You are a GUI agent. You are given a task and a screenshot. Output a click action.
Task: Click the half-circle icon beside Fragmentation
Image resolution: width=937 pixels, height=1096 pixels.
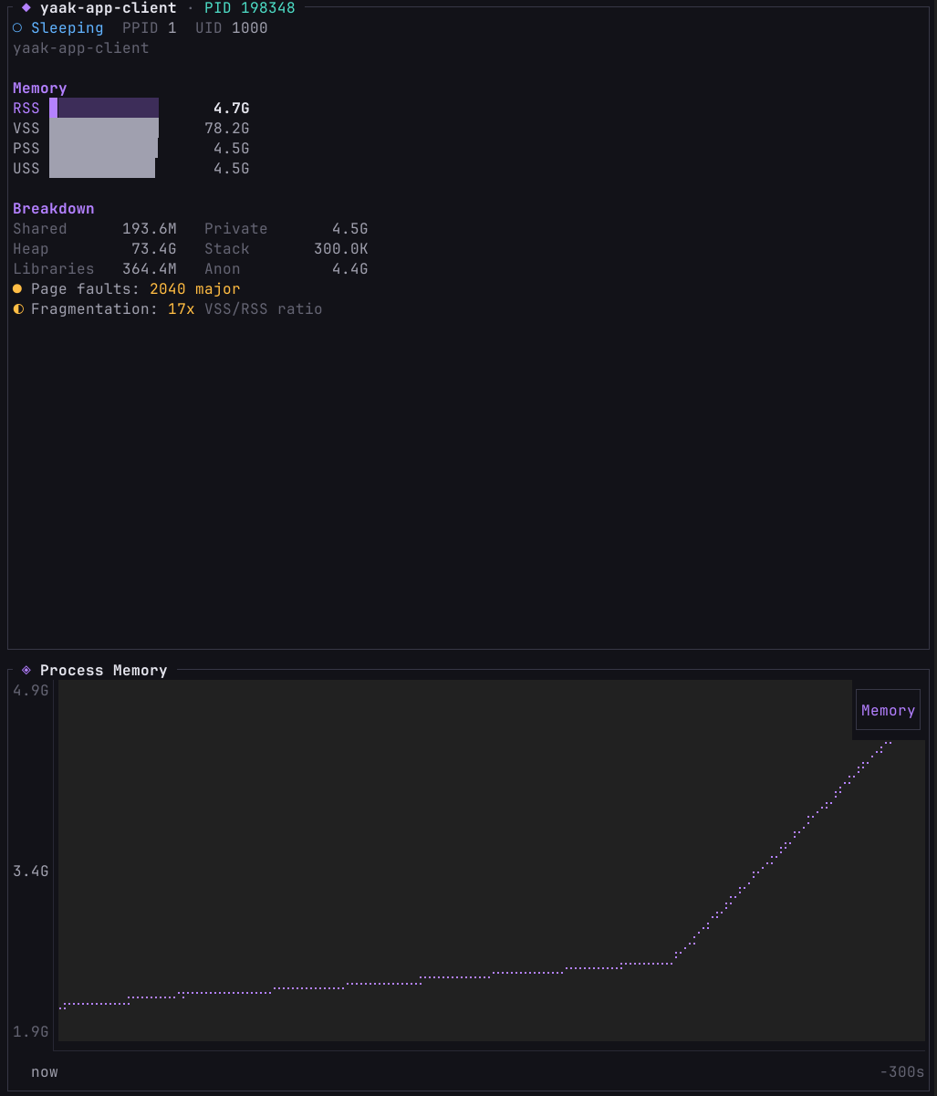click(x=17, y=309)
